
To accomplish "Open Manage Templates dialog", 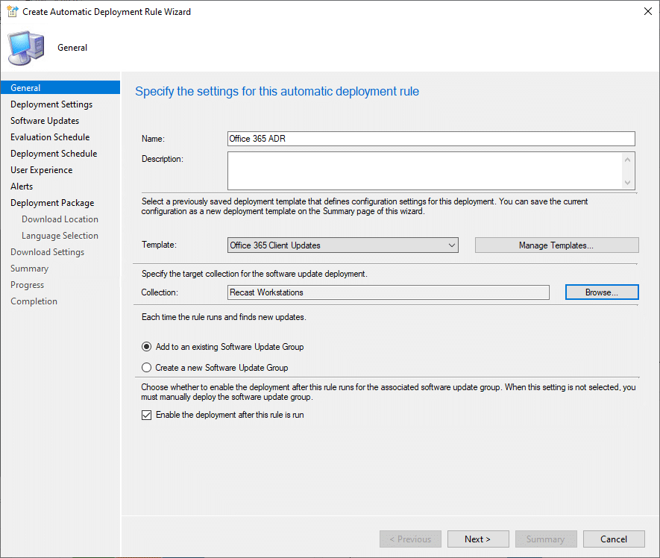I will [x=556, y=245].
